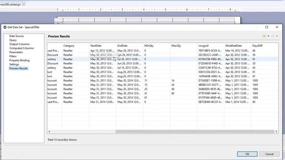
Task: Select the MaxQty cell with value 24
Action: click(183, 85)
